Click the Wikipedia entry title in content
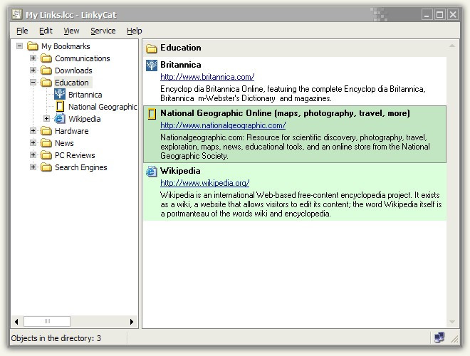This screenshot has height=356, width=470. point(180,171)
